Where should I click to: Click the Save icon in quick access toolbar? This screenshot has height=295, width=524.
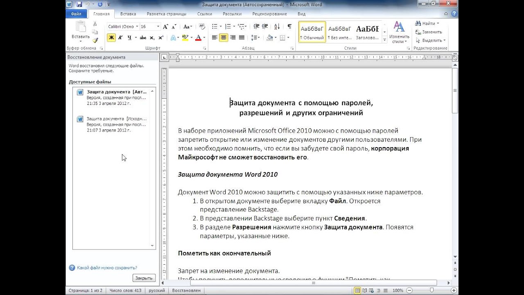[x=79, y=5]
